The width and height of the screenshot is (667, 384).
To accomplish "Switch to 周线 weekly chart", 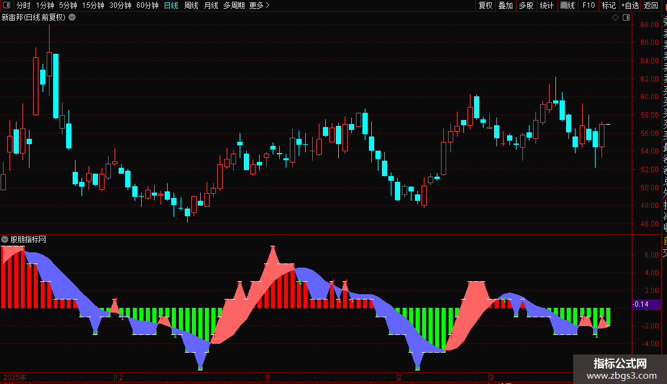I will tap(191, 5).
